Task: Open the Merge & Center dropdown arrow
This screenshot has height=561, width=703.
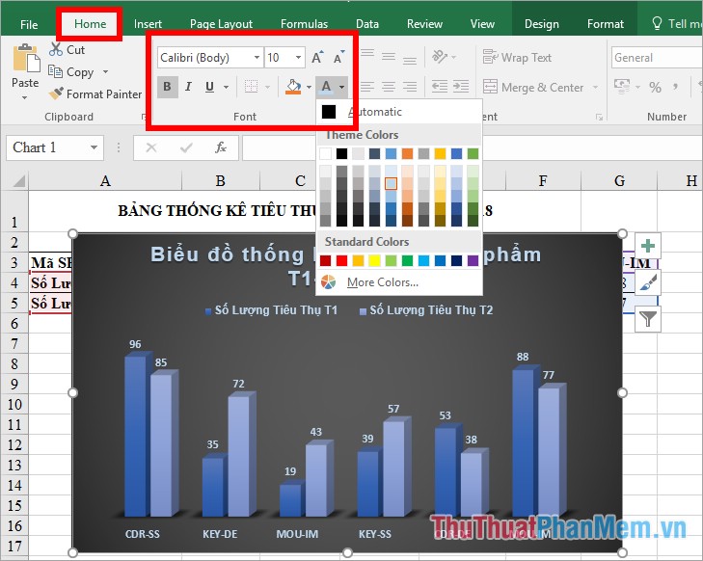Action: (x=595, y=87)
